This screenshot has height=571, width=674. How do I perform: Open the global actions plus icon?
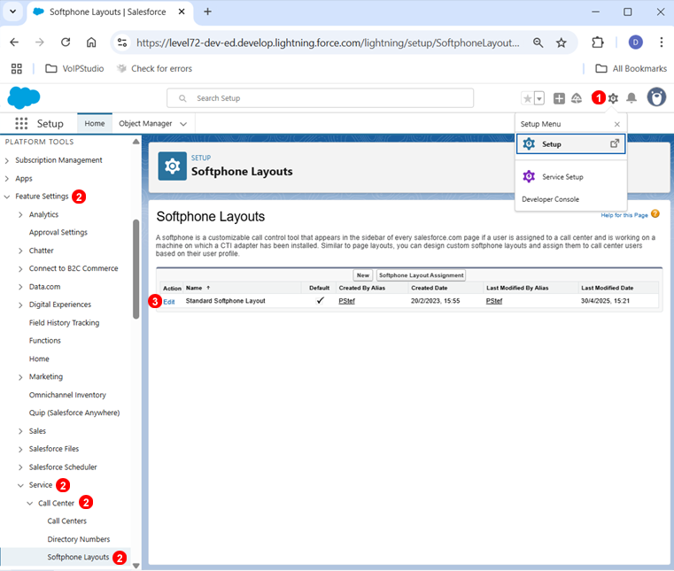(x=559, y=98)
